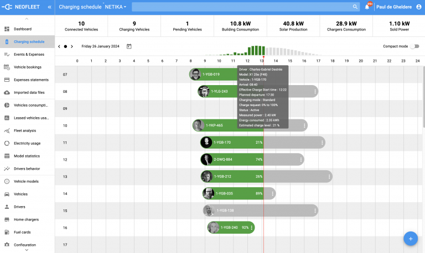Open Fleet analysis in the sidebar

(25, 130)
